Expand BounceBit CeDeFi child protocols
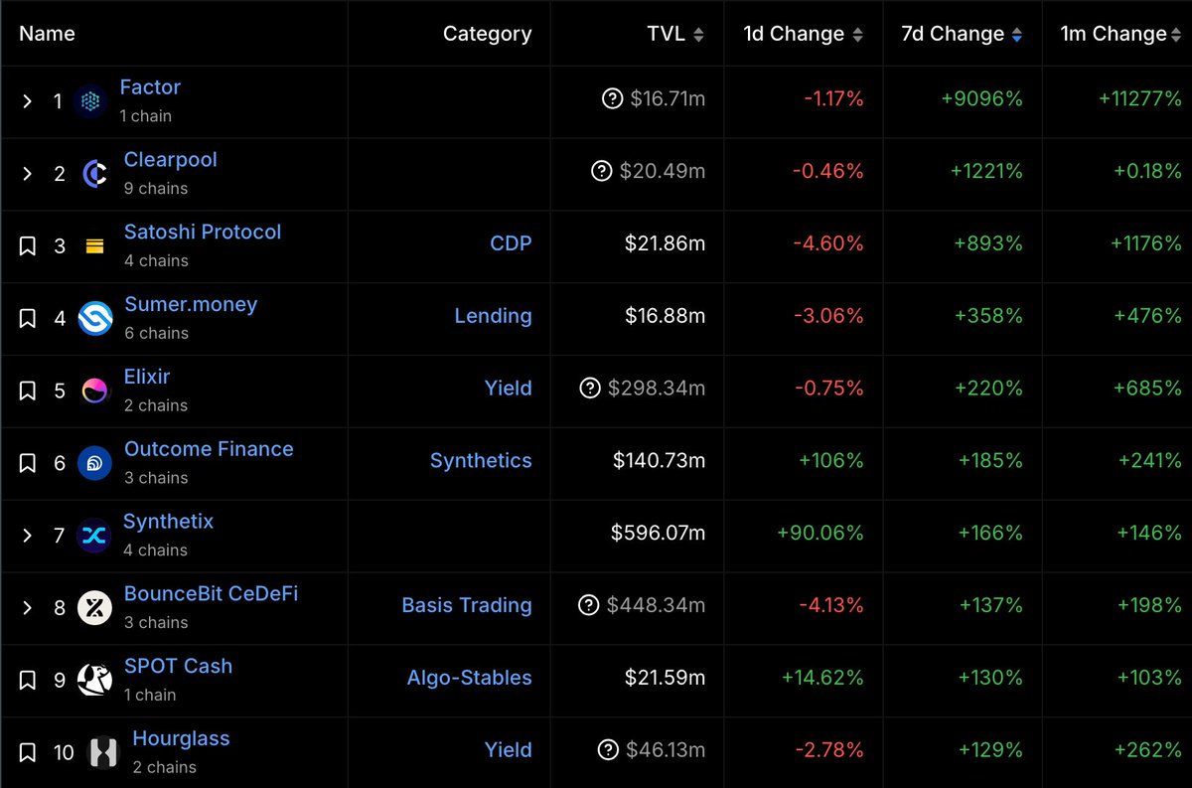 point(28,608)
